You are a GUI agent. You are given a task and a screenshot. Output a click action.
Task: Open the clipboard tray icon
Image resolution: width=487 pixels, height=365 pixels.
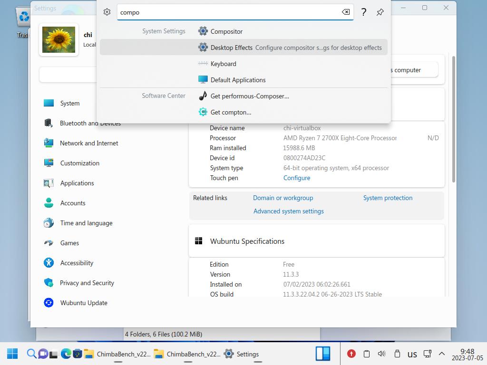(x=367, y=354)
